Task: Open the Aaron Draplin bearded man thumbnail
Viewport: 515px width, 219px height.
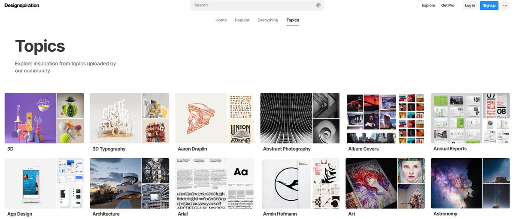Action: 201,118
